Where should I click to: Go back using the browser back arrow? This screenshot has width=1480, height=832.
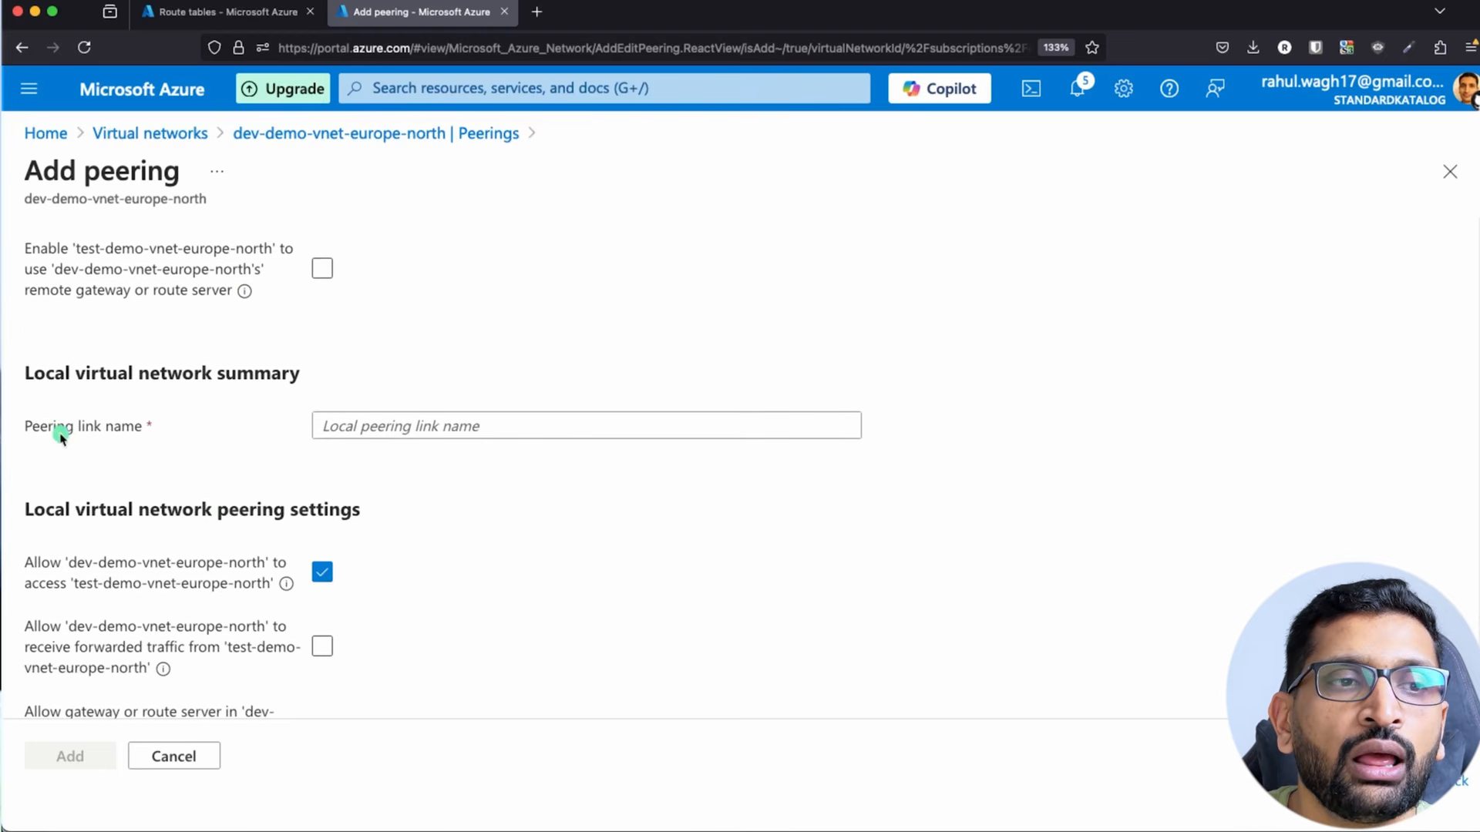[22, 48]
